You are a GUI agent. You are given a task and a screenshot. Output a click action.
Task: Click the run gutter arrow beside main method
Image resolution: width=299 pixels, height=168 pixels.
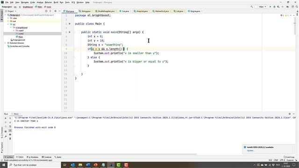pyautogui.click(x=70, y=32)
